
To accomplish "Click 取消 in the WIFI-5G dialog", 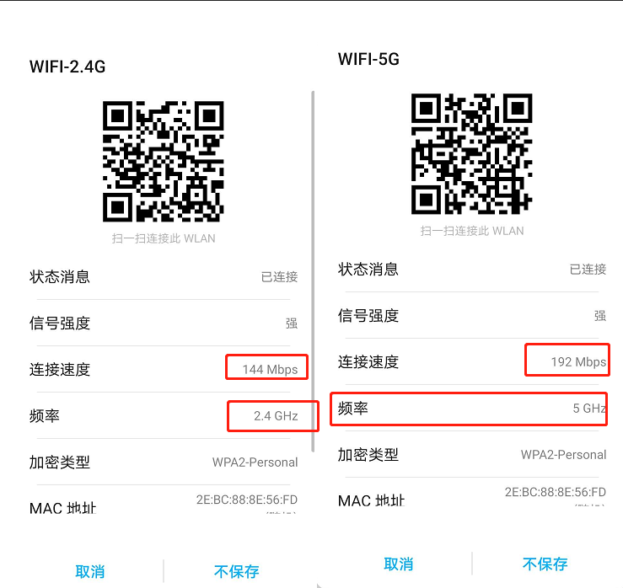I will 399,564.
